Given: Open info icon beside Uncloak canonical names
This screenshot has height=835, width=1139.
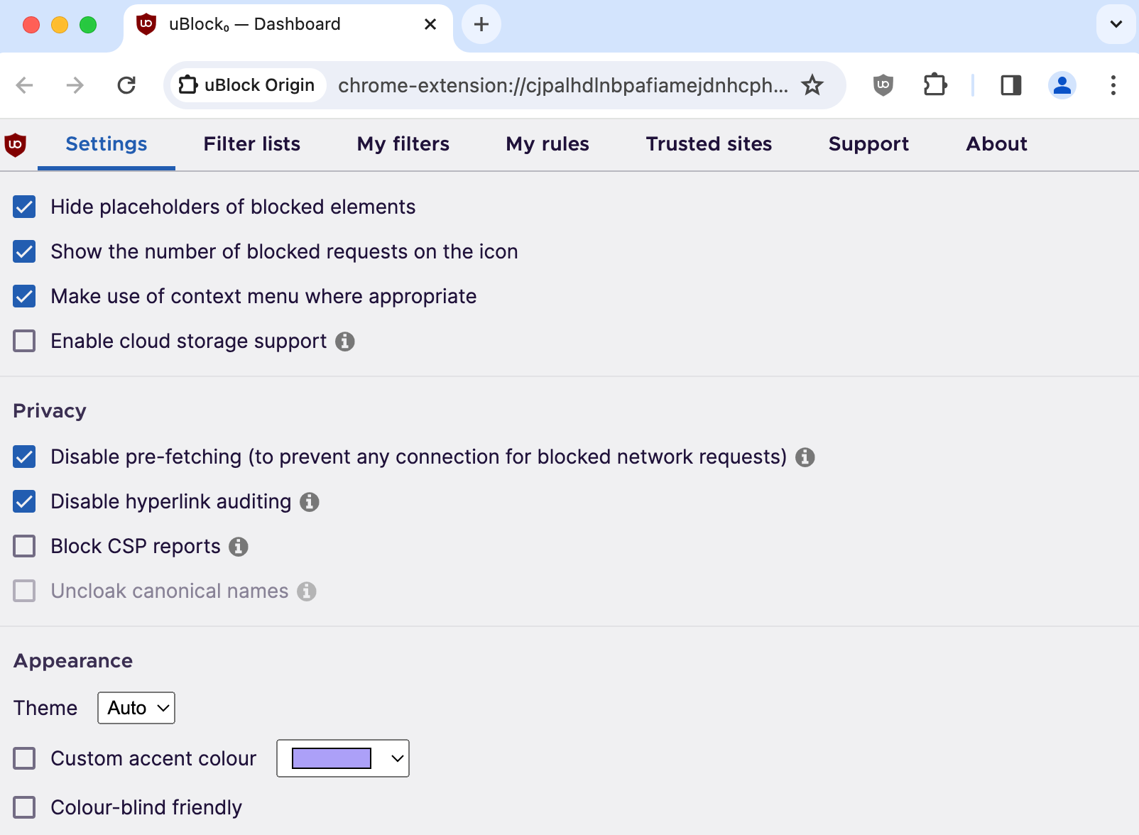Looking at the screenshot, I should coord(306,591).
